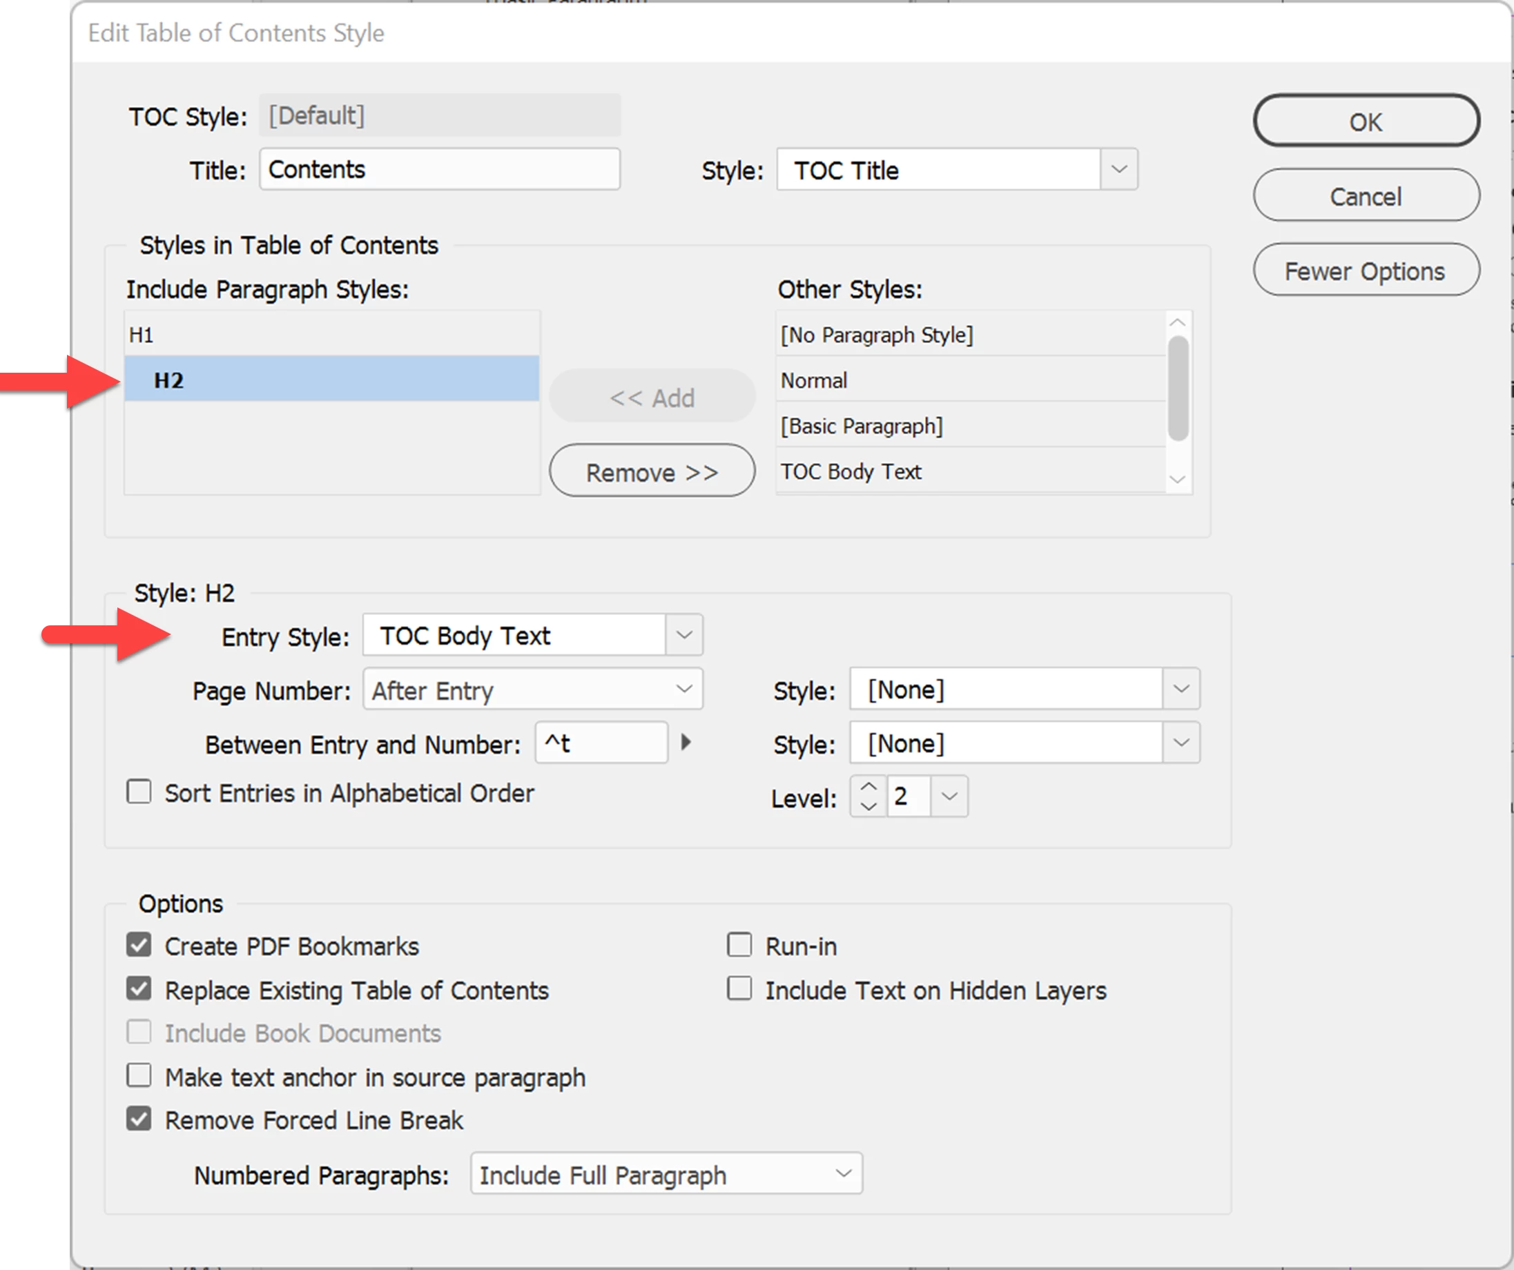
Task: Click the Level stepper up arrow
Action: pyautogui.click(x=868, y=787)
